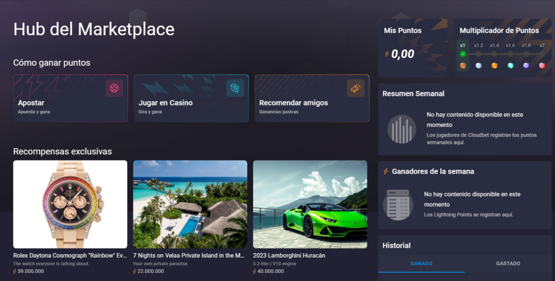Click 'Your own private paradise.' text

click(x=160, y=264)
